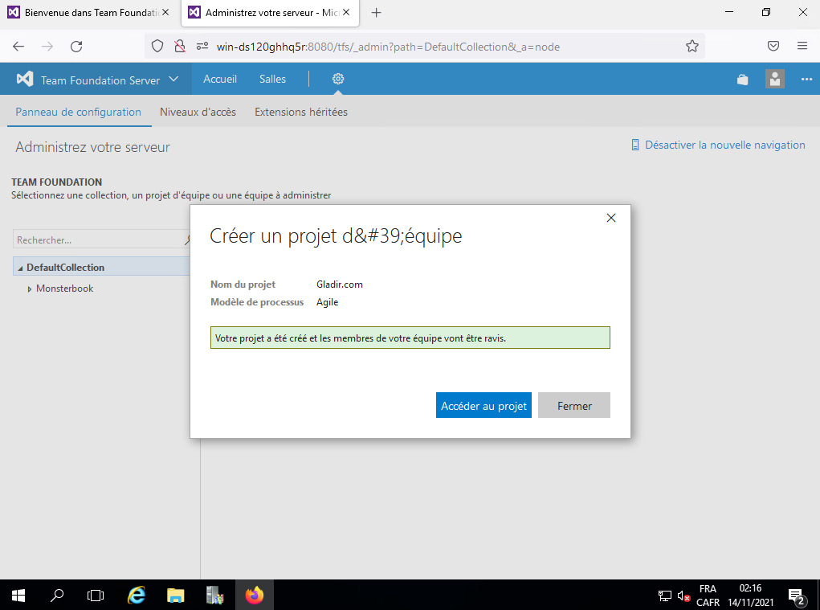
Task: Click the project name Gladir.com
Action: click(x=340, y=284)
